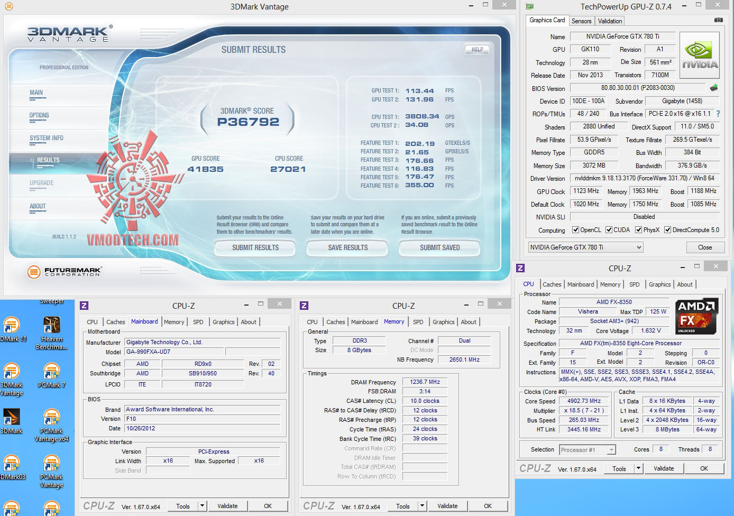Switch to Memory tab in CPU-Z processor window
The height and width of the screenshot is (516, 734).
click(x=610, y=284)
